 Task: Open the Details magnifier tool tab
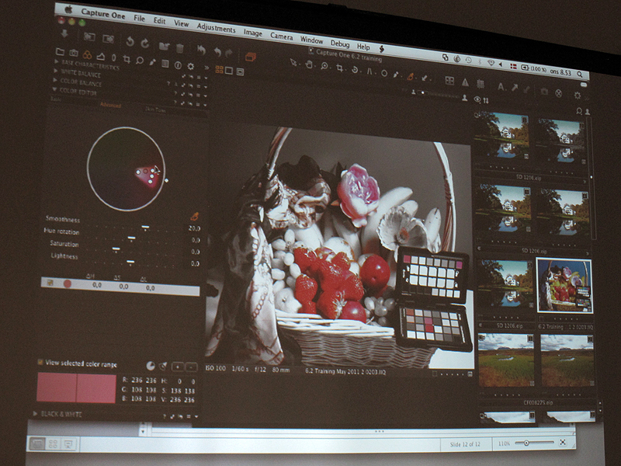click(x=140, y=61)
